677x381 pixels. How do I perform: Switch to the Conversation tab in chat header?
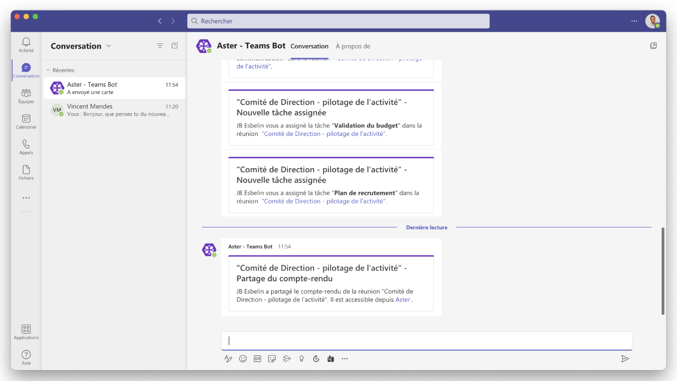pos(309,46)
